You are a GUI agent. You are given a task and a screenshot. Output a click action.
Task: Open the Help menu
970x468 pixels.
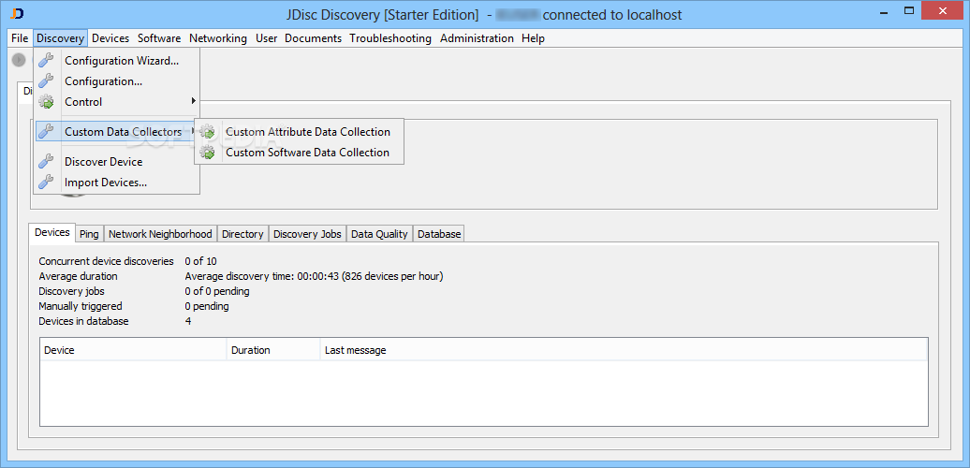(534, 38)
